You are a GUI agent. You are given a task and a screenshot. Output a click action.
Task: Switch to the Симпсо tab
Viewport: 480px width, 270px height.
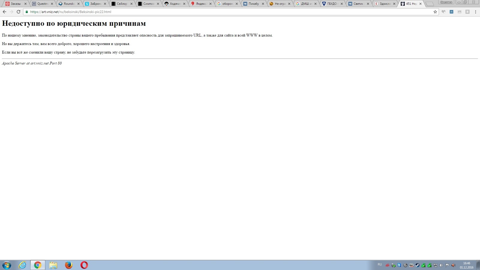[148, 4]
